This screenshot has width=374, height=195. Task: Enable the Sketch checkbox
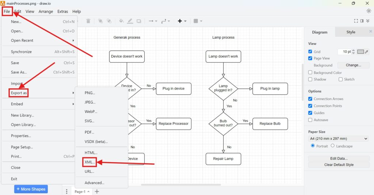(340, 79)
